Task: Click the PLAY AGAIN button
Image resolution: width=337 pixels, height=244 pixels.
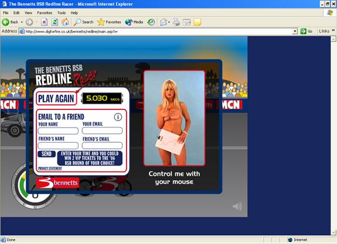Action: tap(56, 98)
